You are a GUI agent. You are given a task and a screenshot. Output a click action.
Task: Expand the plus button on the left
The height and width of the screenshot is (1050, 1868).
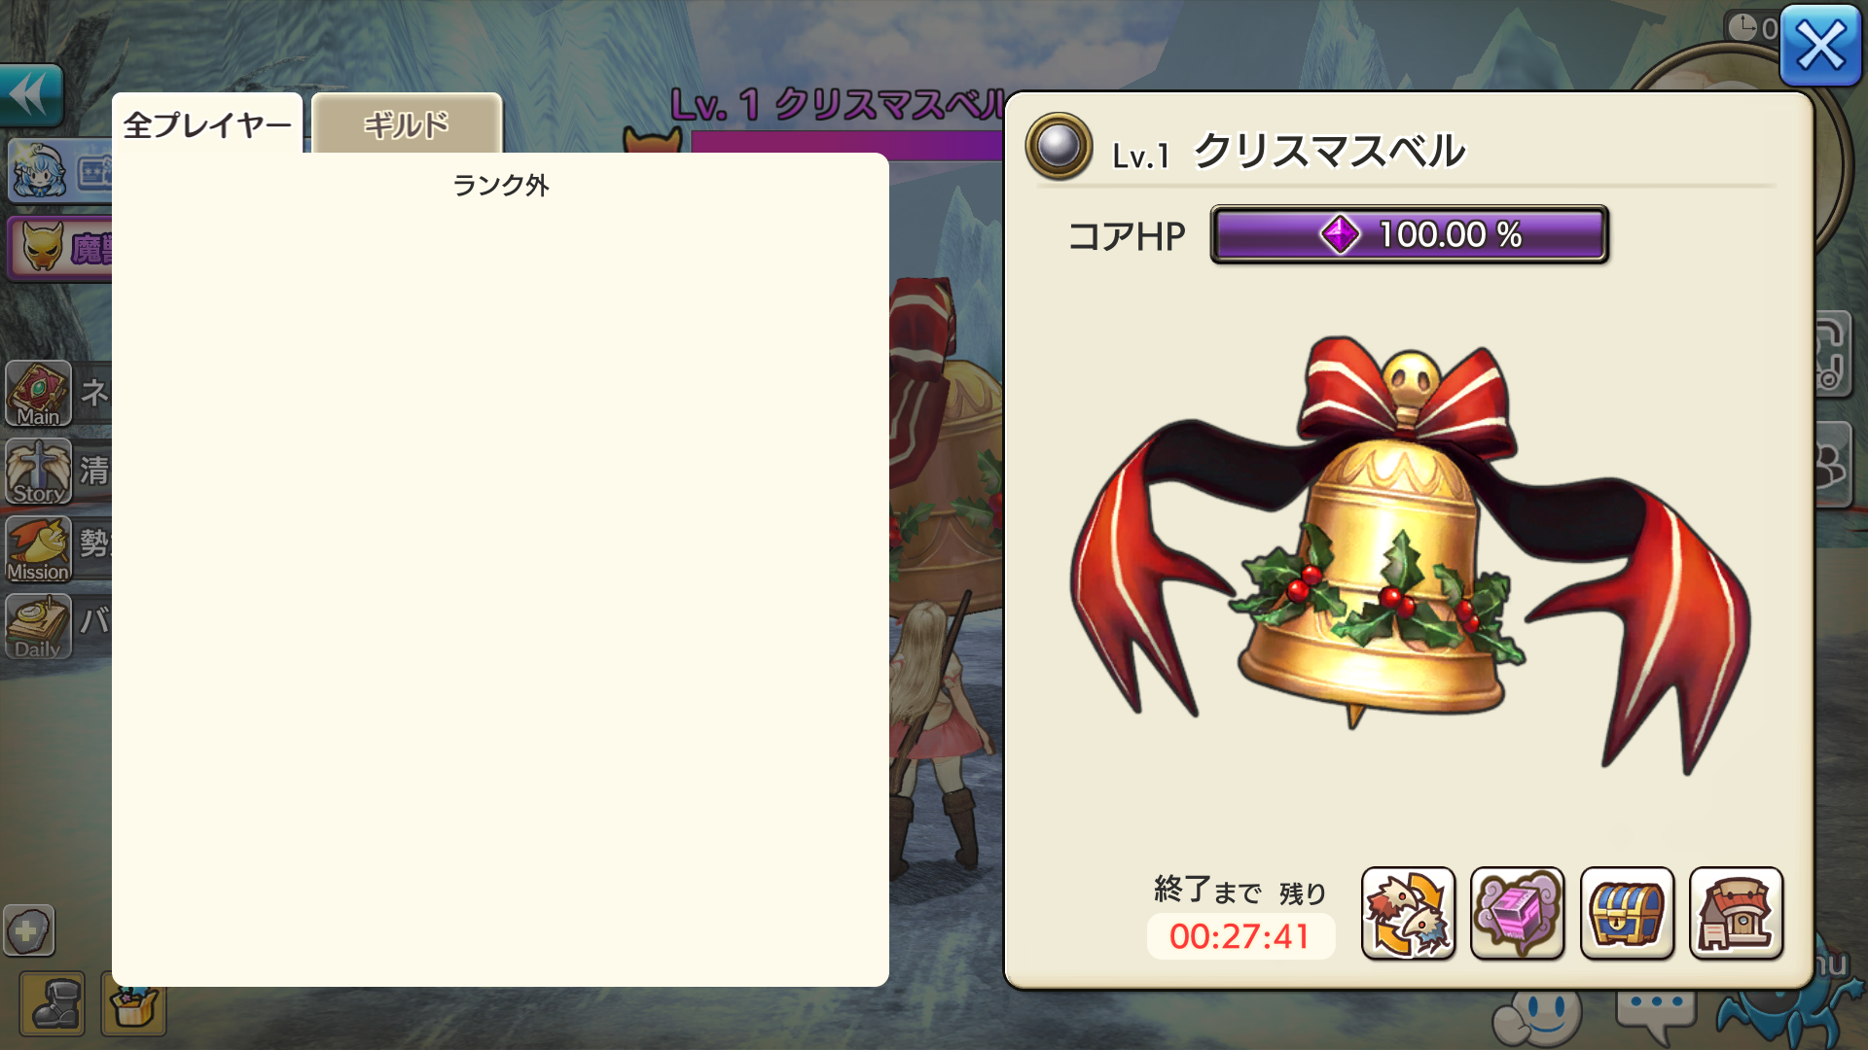tap(29, 931)
